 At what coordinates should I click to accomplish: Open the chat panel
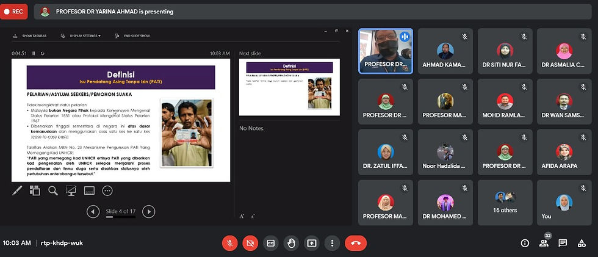563,244
